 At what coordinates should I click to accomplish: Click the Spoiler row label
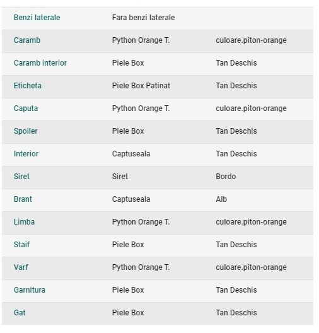(x=25, y=131)
